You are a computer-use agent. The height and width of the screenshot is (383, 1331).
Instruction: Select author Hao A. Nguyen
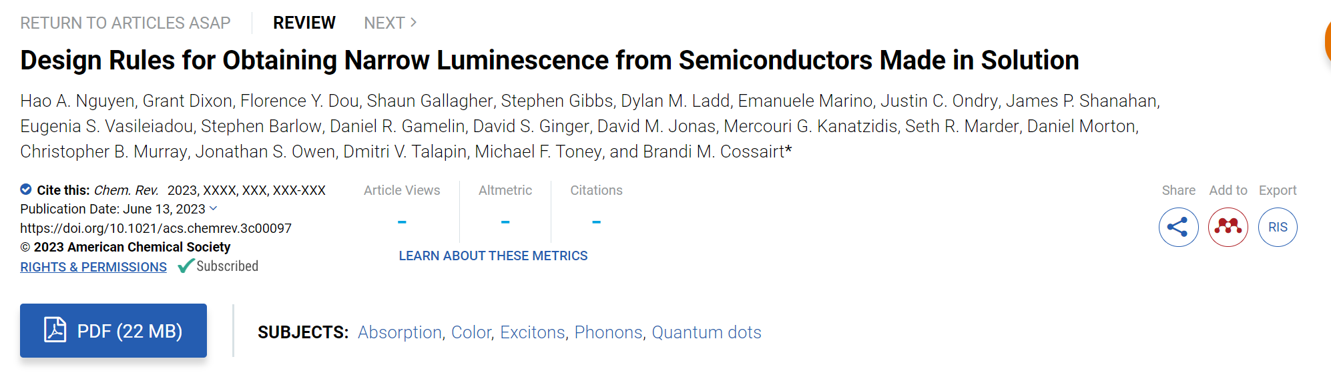(x=77, y=101)
